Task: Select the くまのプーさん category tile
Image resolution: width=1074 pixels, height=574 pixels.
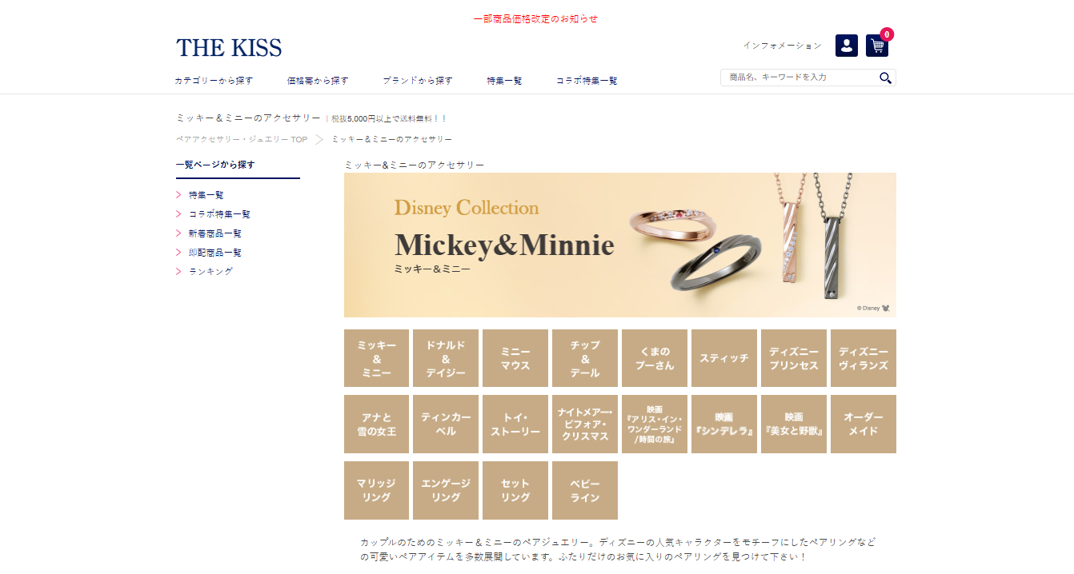Action: (x=655, y=358)
